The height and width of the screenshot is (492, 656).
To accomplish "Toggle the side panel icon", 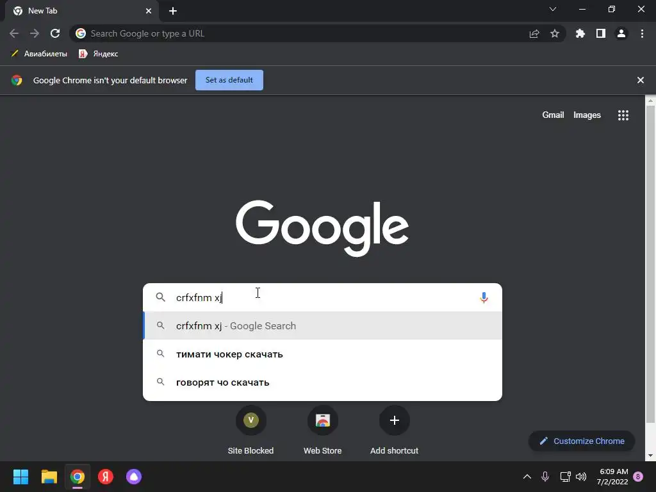I will pyautogui.click(x=601, y=33).
